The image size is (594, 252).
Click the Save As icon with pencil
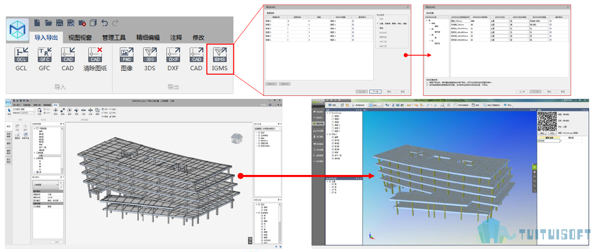tap(71, 22)
